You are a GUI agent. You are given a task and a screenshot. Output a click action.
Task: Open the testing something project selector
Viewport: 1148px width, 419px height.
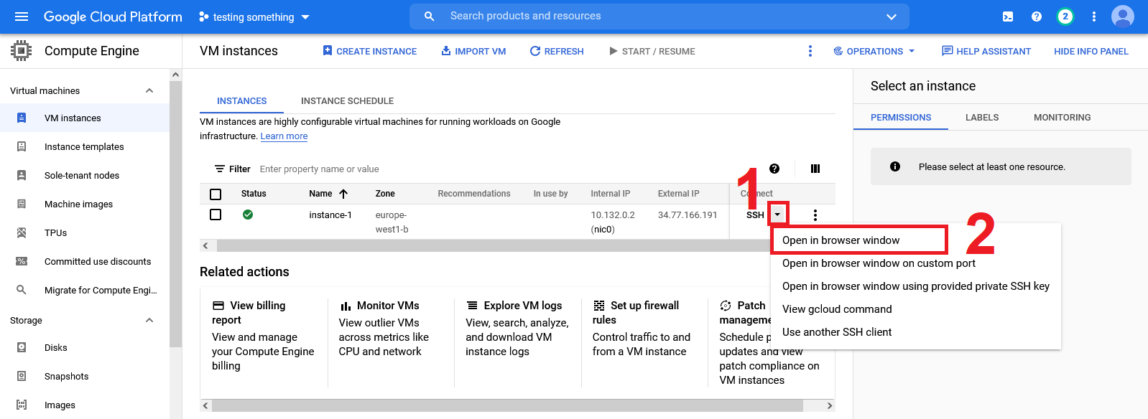coord(254,17)
